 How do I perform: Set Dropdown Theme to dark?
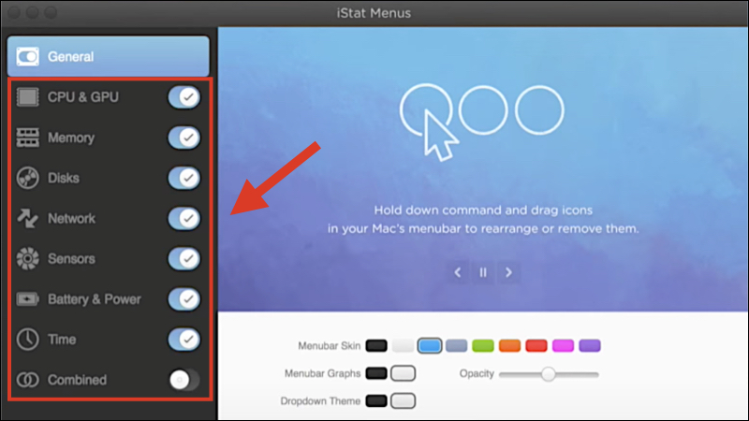(376, 401)
